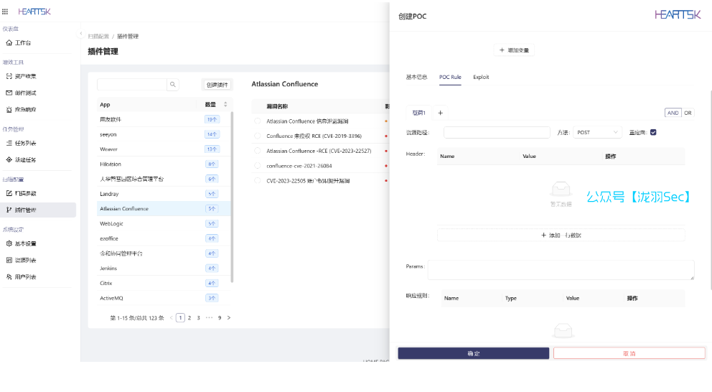Click the 用户列表 user list icon
The width and height of the screenshot is (712, 392).
click(x=9, y=276)
